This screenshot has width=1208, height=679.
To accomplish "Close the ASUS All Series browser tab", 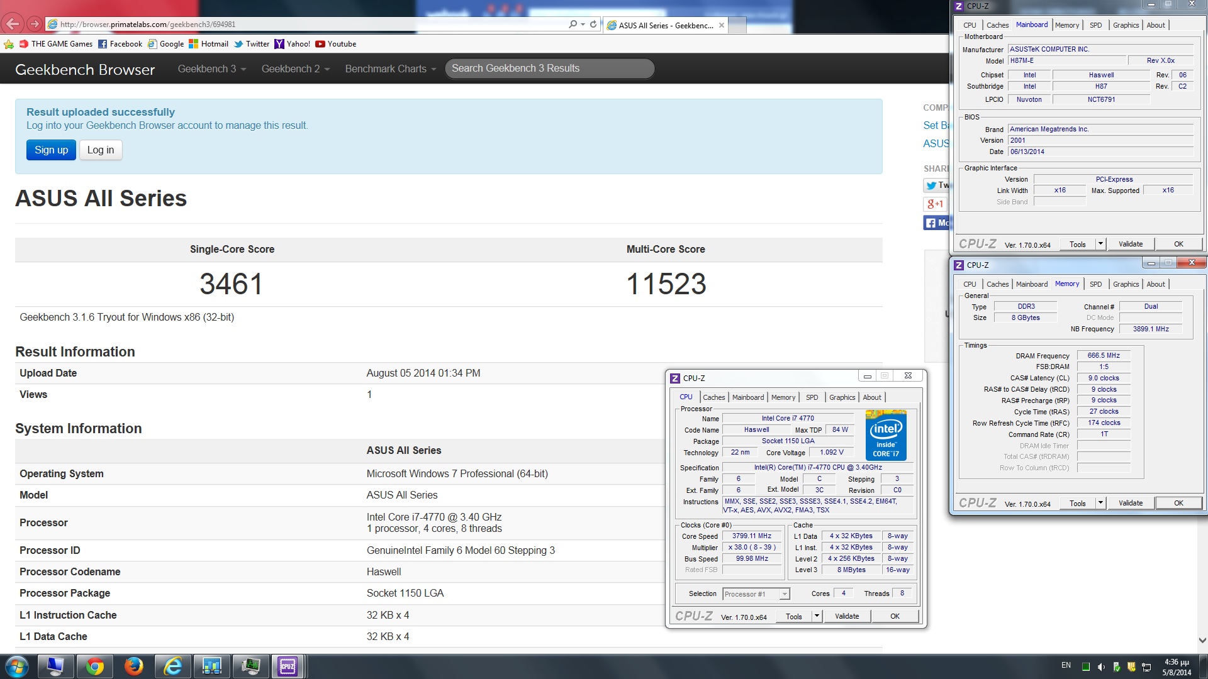I will pos(722,25).
